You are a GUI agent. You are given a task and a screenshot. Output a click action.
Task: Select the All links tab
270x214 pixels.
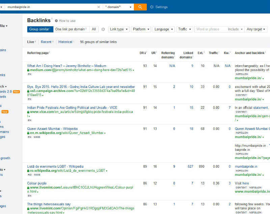[94, 29]
